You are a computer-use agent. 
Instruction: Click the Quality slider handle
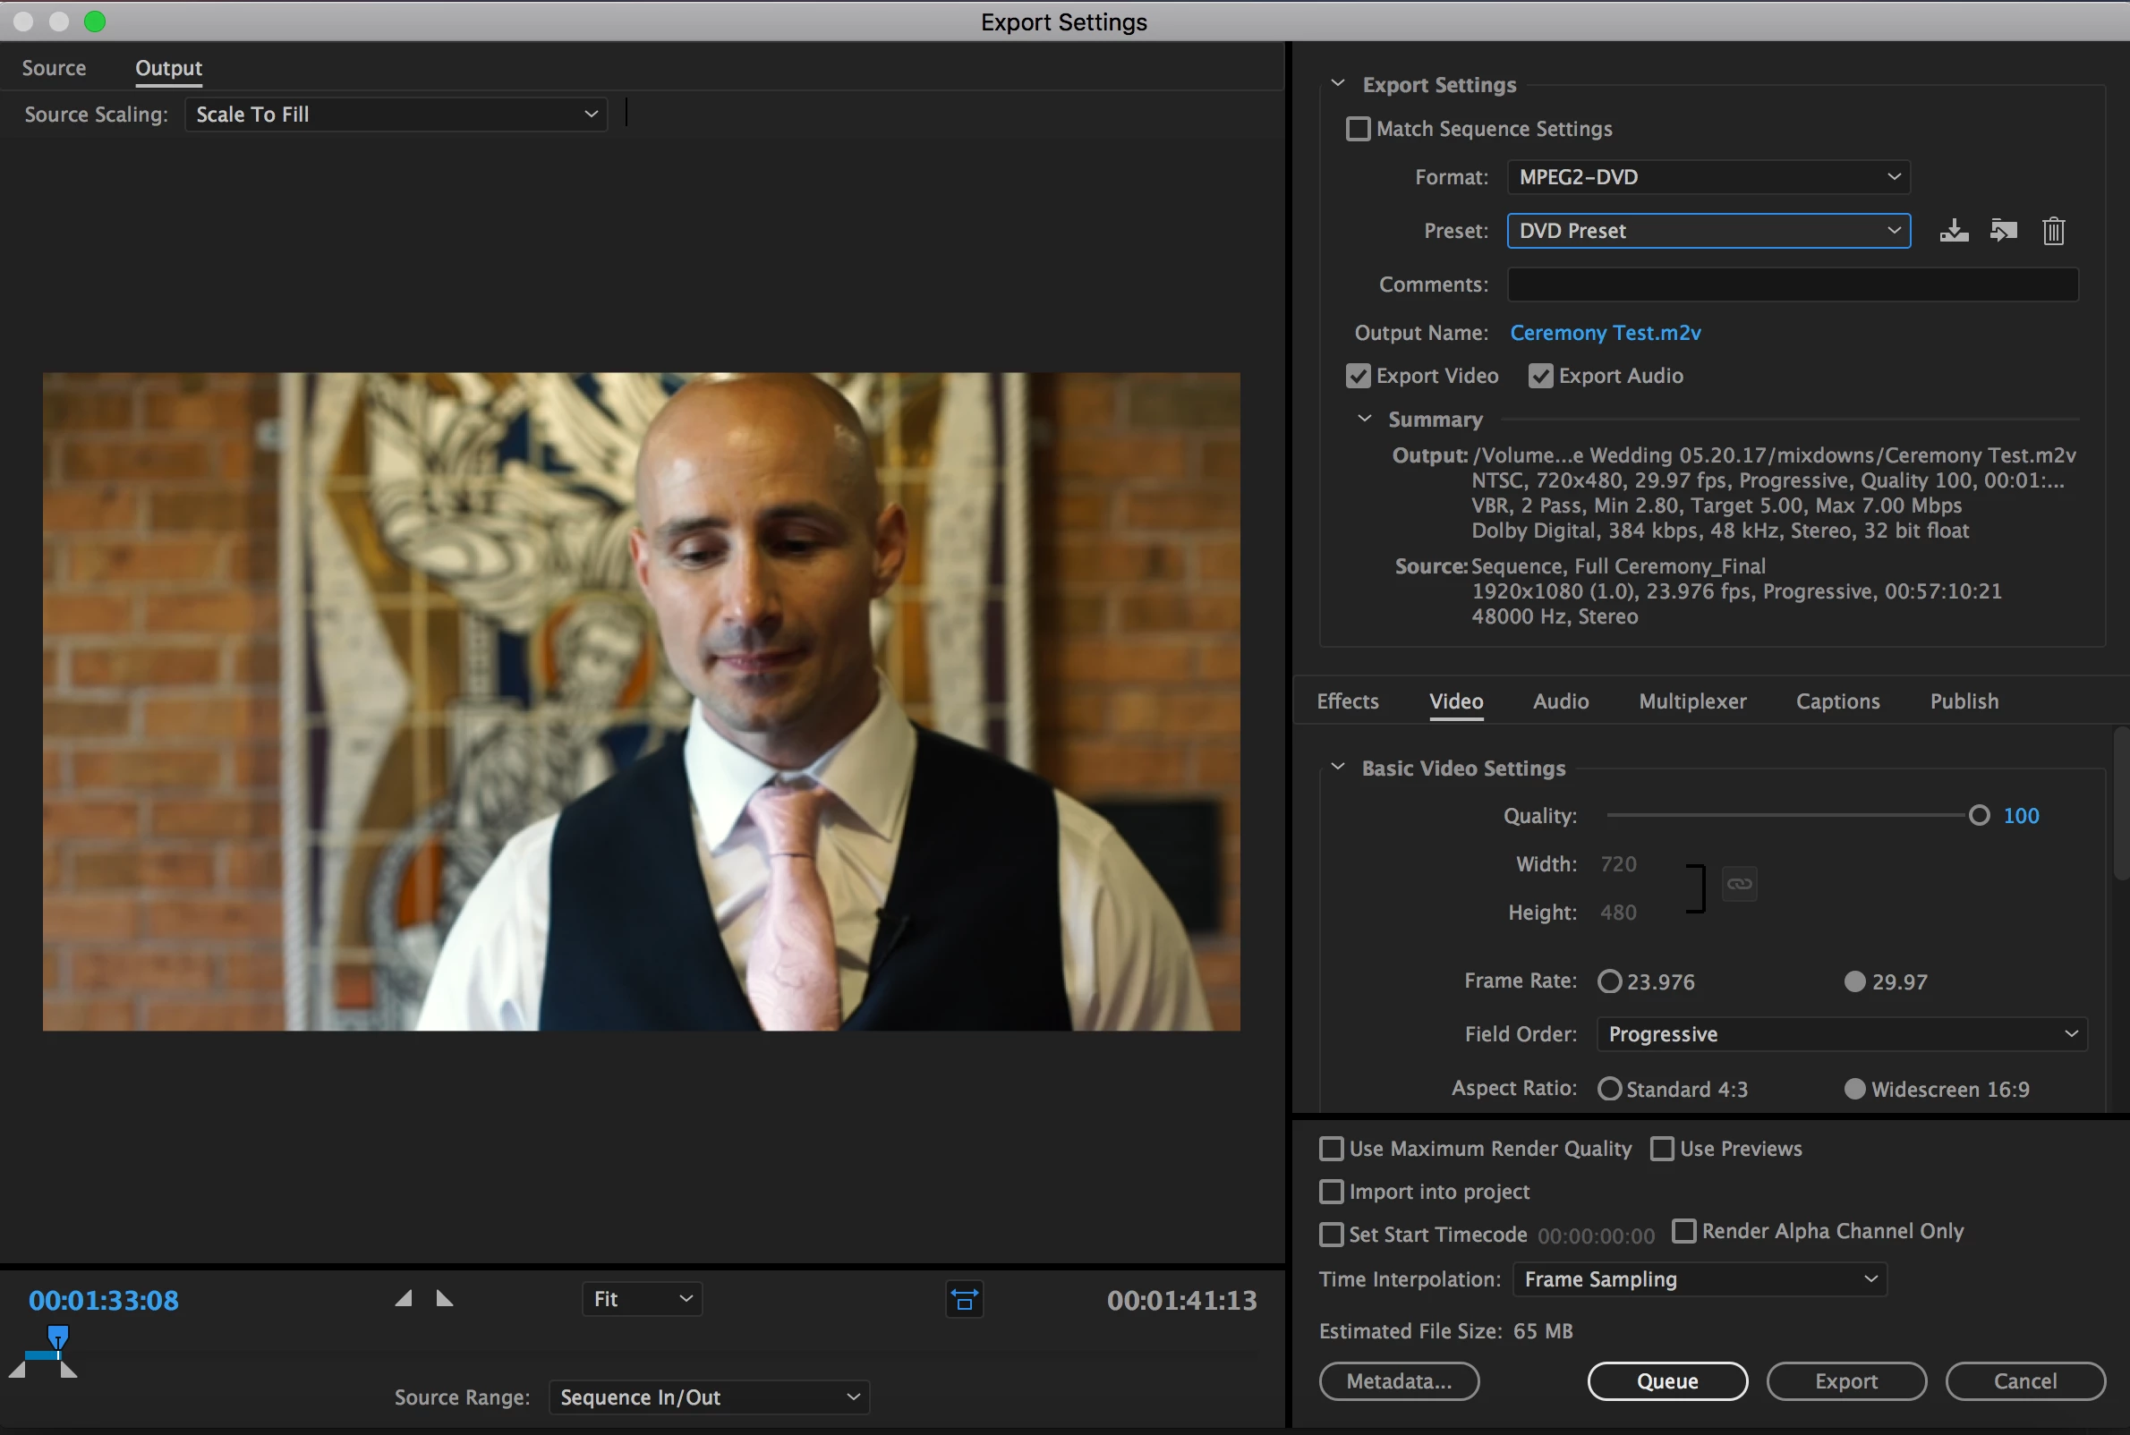point(1979,815)
